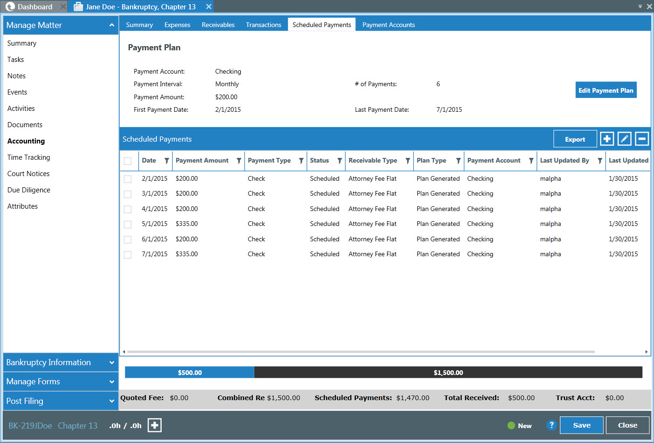Click the edit scheduled payment pencil icon

[624, 139]
